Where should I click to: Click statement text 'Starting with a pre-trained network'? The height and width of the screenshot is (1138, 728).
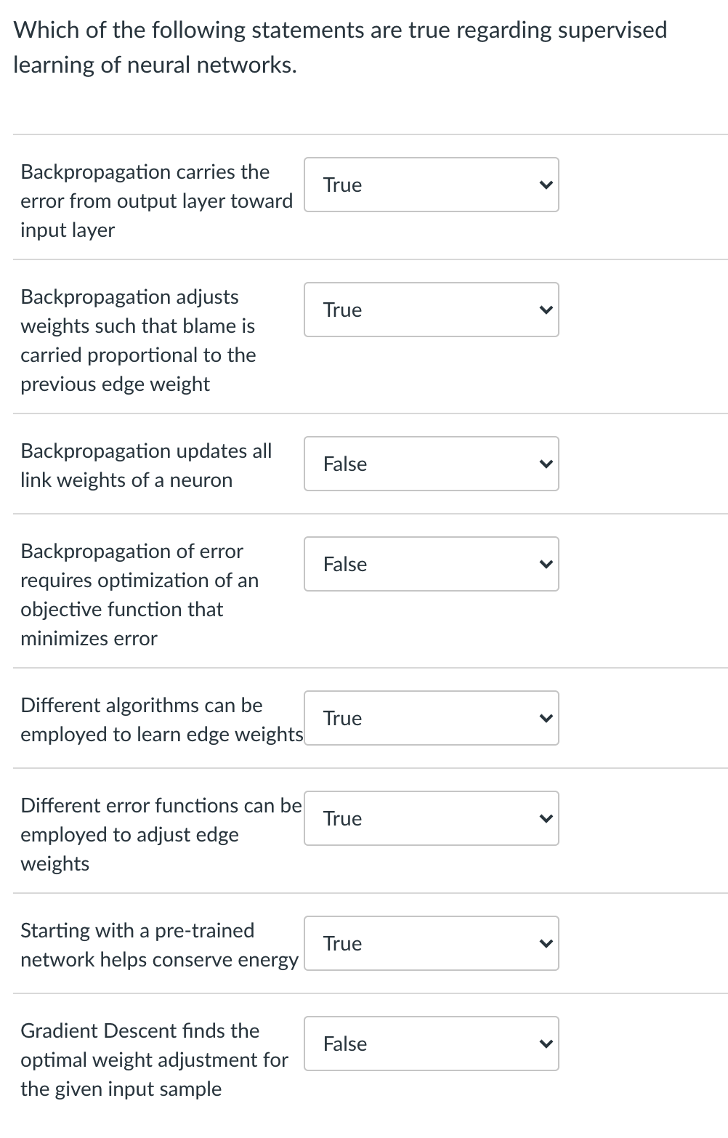pos(158,945)
